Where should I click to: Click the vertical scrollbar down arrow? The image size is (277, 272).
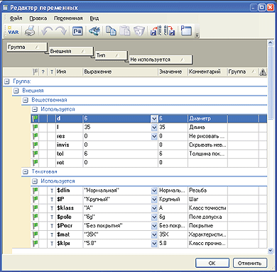(271, 251)
